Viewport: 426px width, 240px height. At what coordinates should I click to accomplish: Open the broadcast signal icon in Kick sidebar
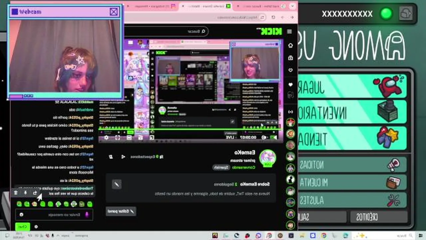[290, 112]
